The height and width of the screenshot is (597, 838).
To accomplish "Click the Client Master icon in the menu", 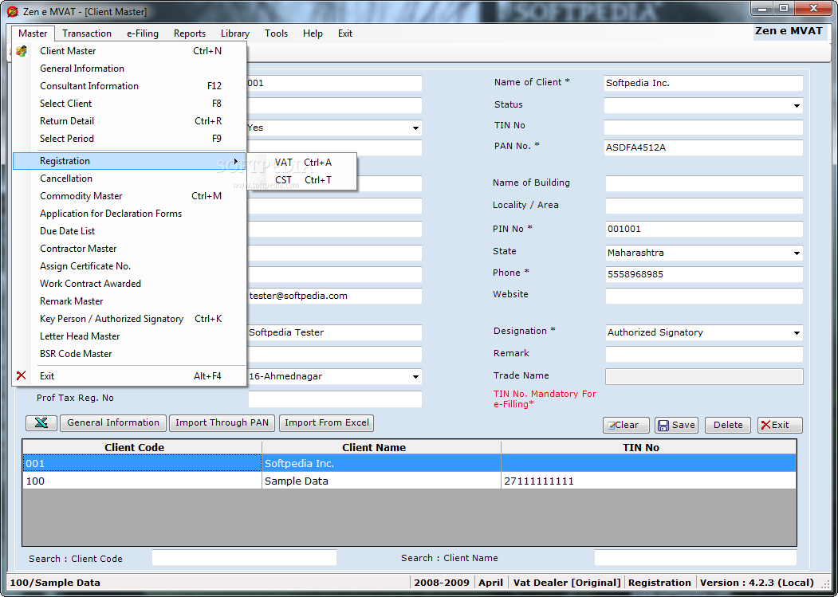I will pos(22,51).
